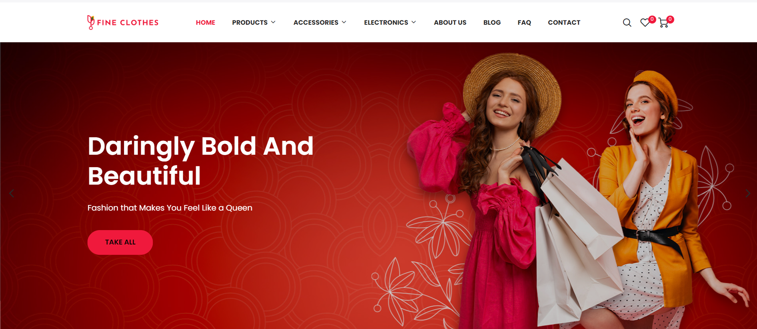Expand the Electronics dropdown chevron
Image resolution: width=757 pixels, height=329 pixels.
[x=413, y=22]
